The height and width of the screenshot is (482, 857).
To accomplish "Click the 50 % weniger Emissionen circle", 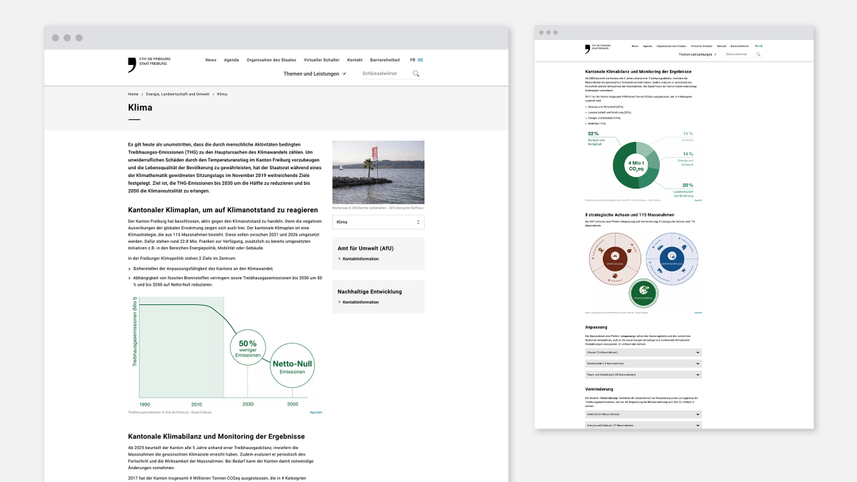I will (x=248, y=346).
